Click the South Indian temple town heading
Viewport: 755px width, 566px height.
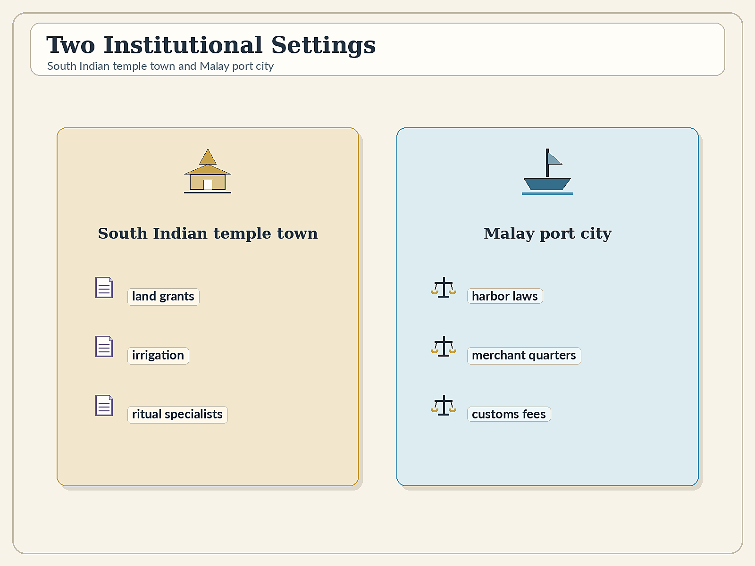point(208,233)
